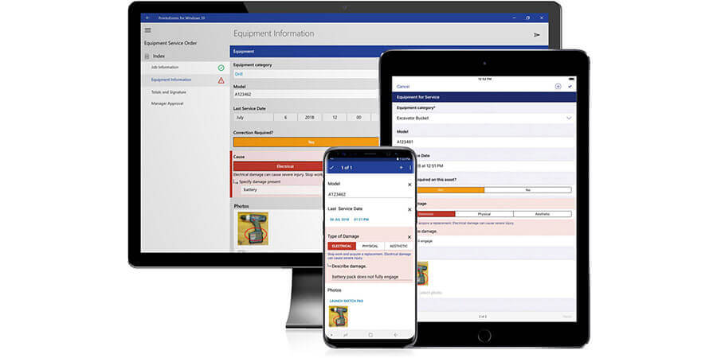Tap the checkmark icon on tablet header

click(570, 86)
